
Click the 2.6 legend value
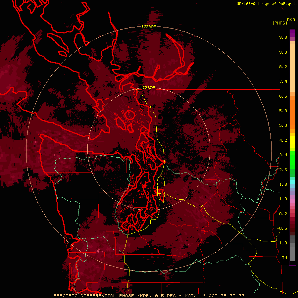click(283, 170)
